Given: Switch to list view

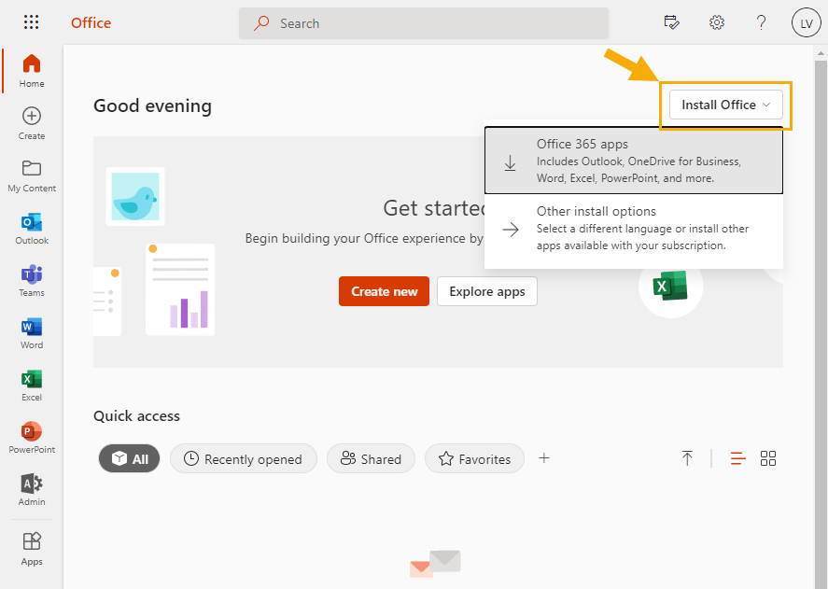Looking at the screenshot, I should coord(737,458).
